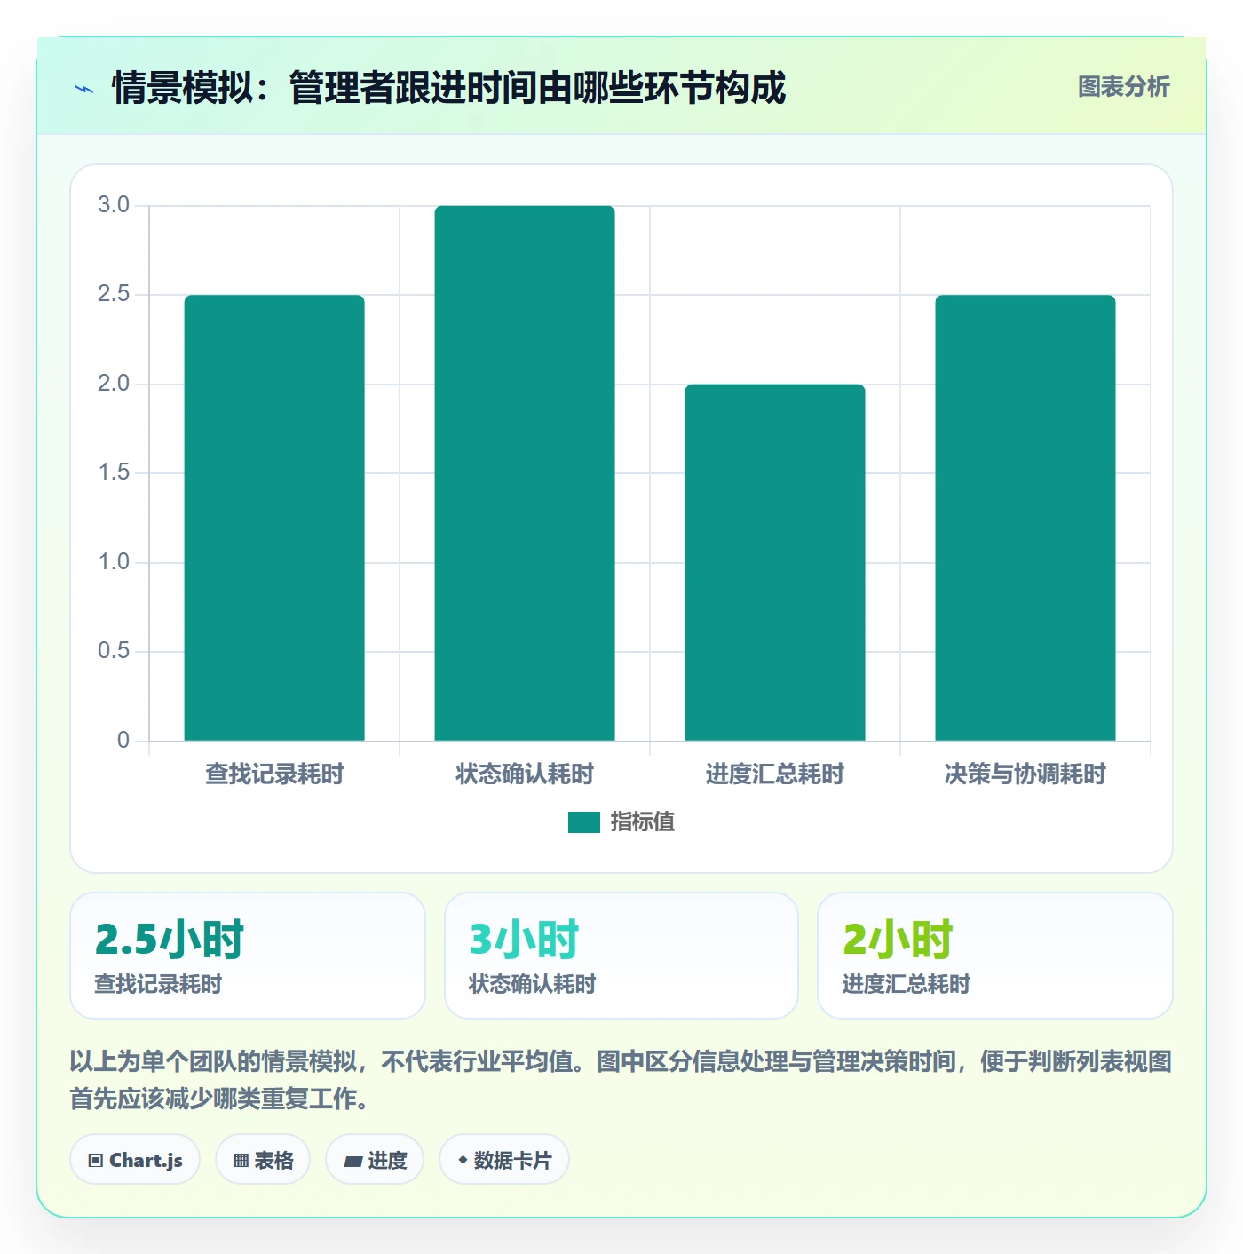The height and width of the screenshot is (1254, 1243).
Task: Click the 1.5 y-axis value
Action: (114, 472)
